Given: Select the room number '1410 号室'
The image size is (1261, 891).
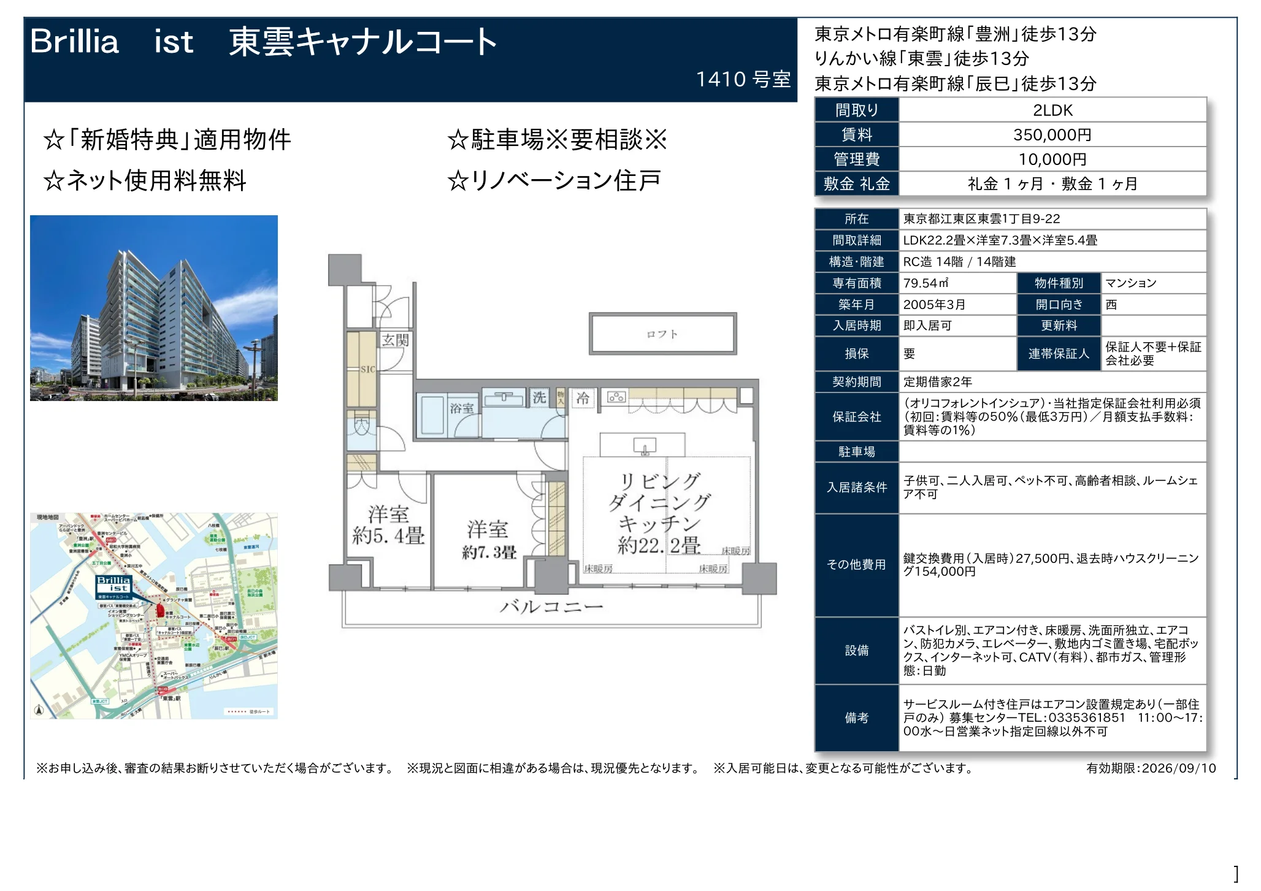Looking at the screenshot, I should pos(743,79).
